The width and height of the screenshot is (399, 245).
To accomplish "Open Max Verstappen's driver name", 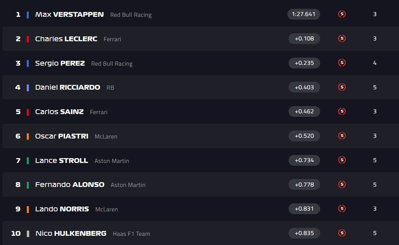I will 69,14.
